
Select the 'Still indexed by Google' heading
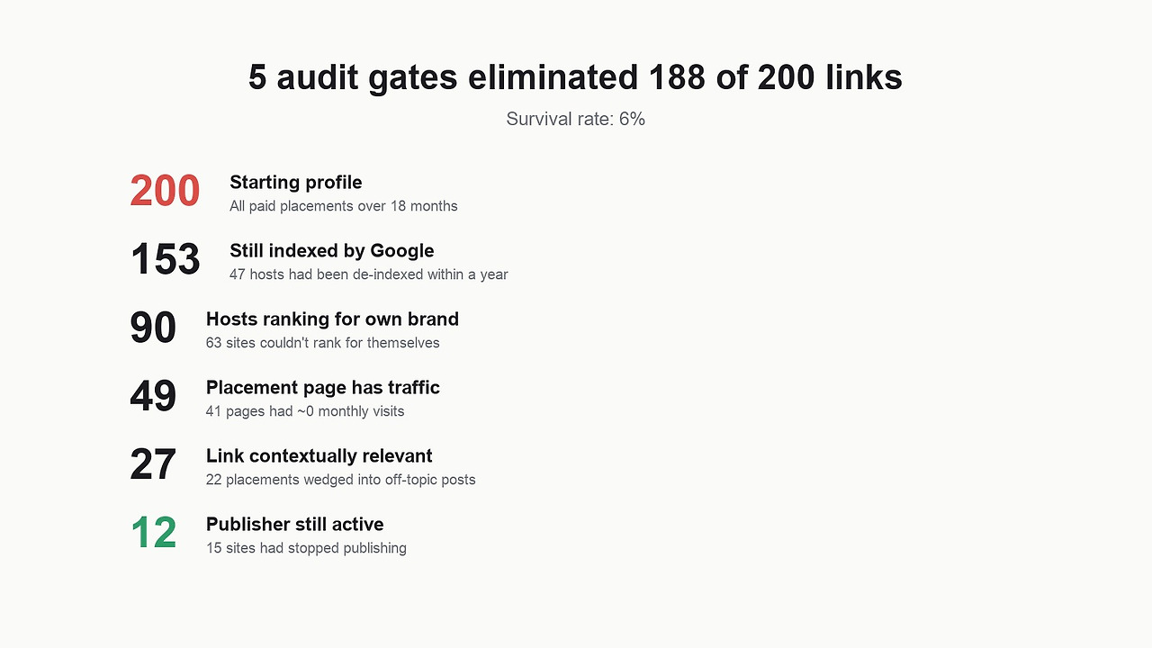[331, 250]
